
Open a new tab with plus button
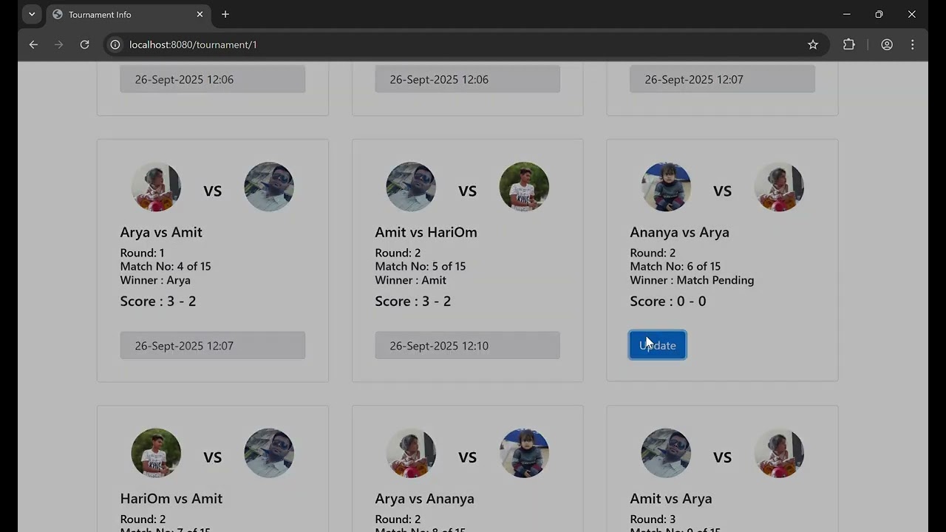(x=225, y=14)
